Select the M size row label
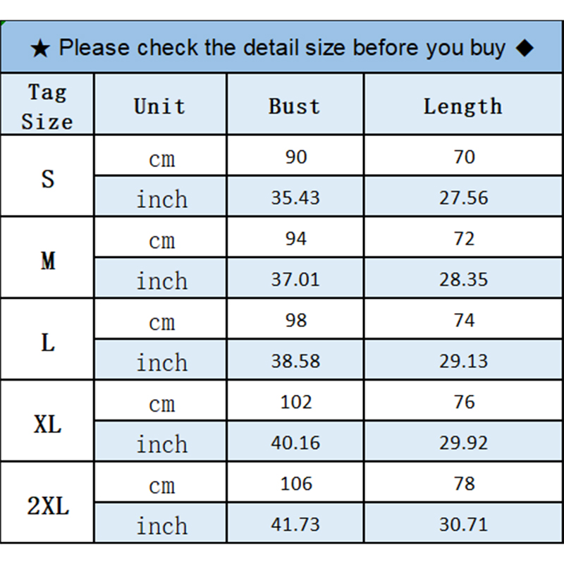 coord(47,261)
